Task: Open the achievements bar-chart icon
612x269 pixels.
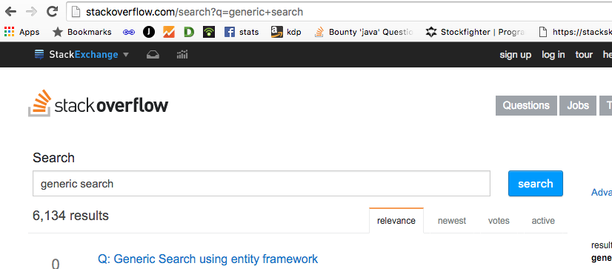Action: tap(182, 55)
